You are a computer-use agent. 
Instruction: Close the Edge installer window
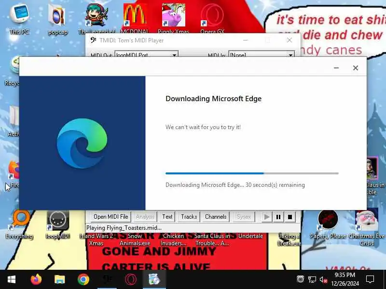(x=356, y=68)
